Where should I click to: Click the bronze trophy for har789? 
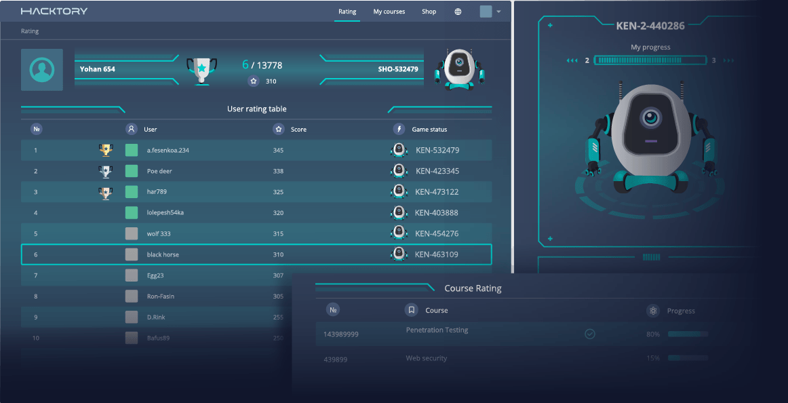106,193
